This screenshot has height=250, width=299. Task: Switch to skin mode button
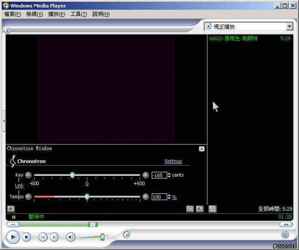coord(285,235)
